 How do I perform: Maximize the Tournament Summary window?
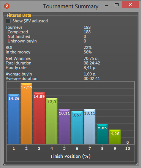point(117,5)
